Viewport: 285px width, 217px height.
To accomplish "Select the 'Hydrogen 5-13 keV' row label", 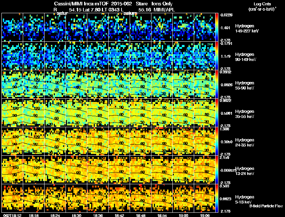I will pyautogui.click(x=245, y=200).
